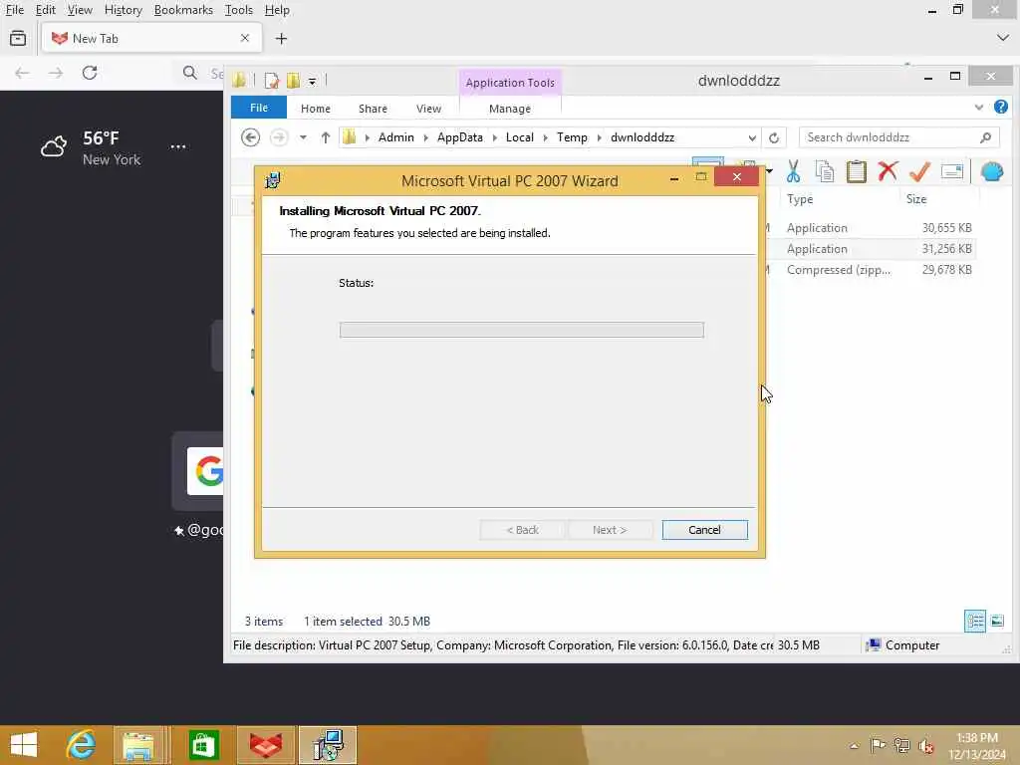Sort files by the Type column

pyautogui.click(x=800, y=199)
